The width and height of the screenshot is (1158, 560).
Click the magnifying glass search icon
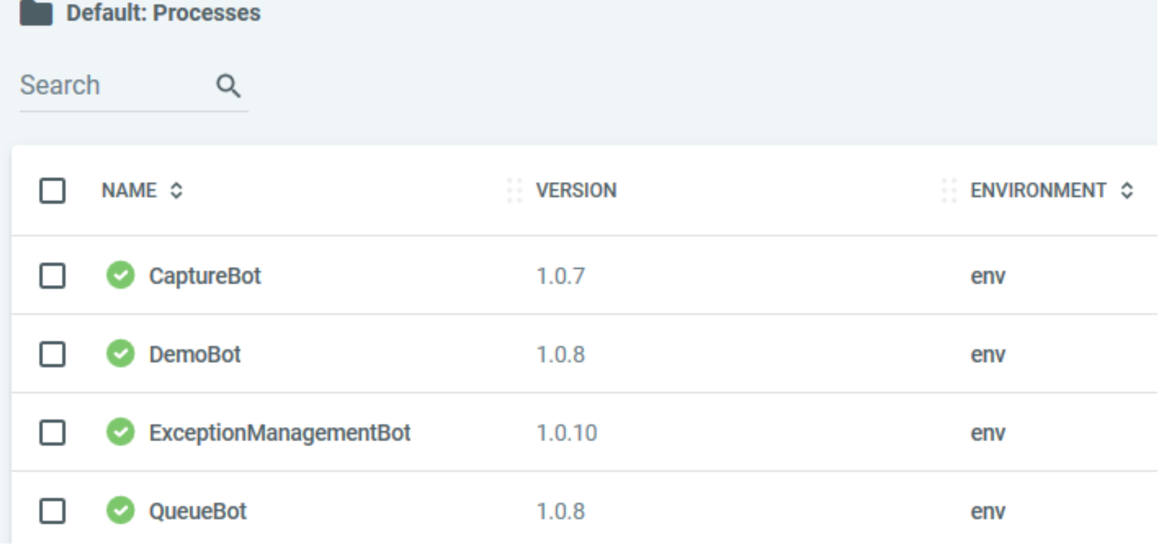tap(228, 86)
